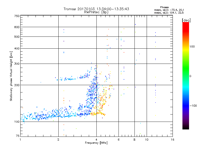Image resolution: width=203 pixels, height=152 pixels.
Task: Click the y-axis tick label '400'
Action: [17, 48]
